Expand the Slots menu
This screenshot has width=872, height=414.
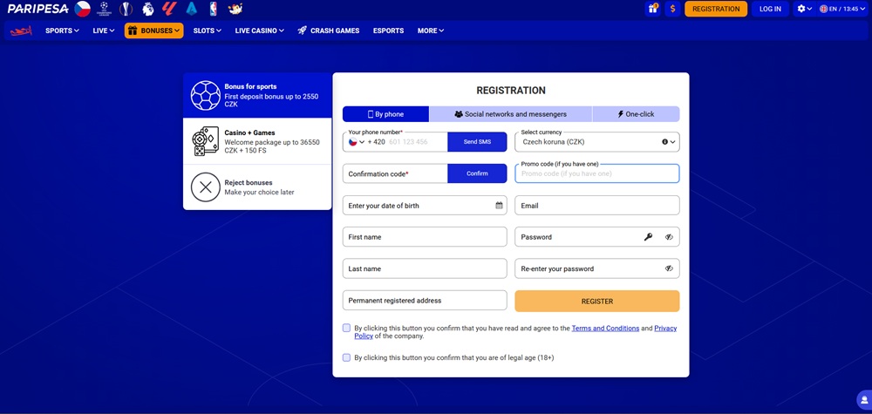[x=207, y=31]
